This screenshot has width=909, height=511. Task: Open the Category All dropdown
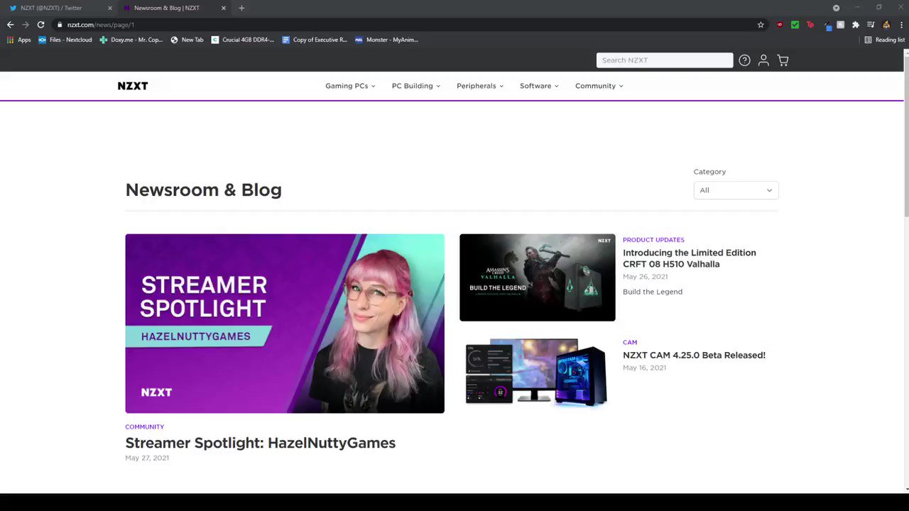point(736,190)
